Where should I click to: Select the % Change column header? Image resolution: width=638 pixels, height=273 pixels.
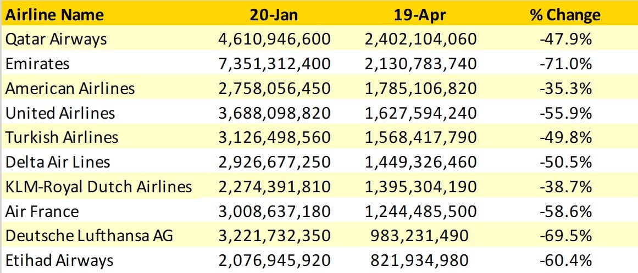(x=565, y=15)
